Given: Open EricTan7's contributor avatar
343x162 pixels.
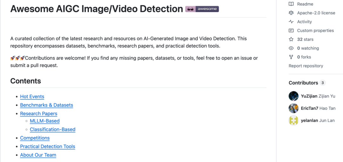Looking at the screenshot, I should (293, 108).
